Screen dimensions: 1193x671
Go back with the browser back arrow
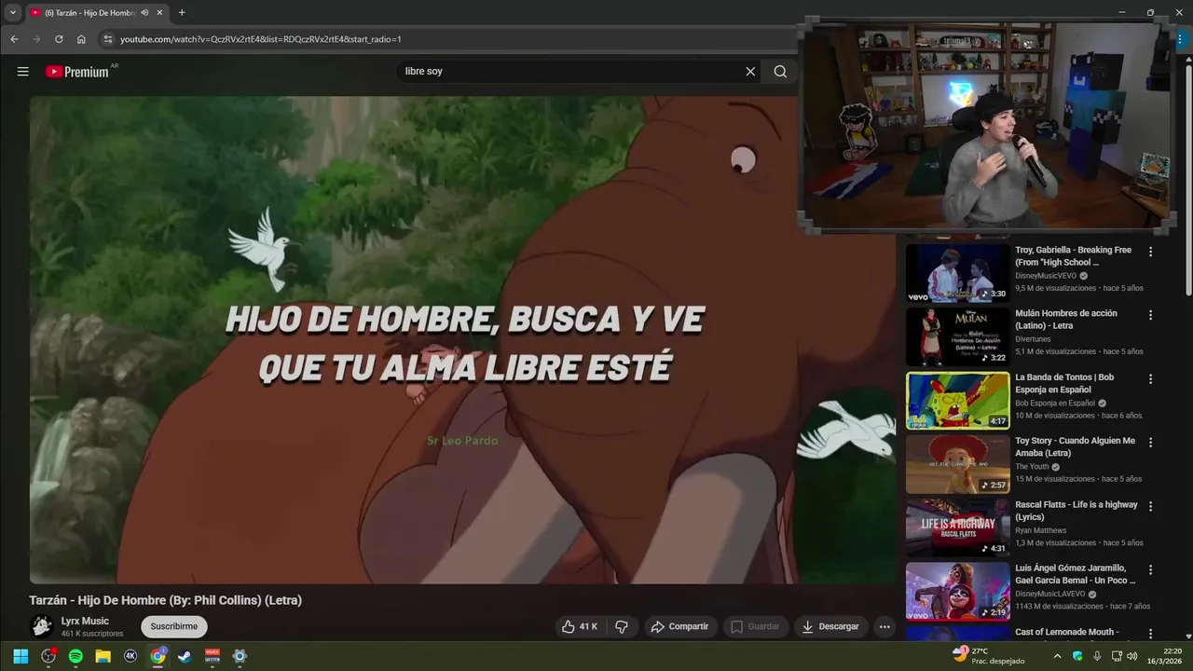tap(14, 39)
